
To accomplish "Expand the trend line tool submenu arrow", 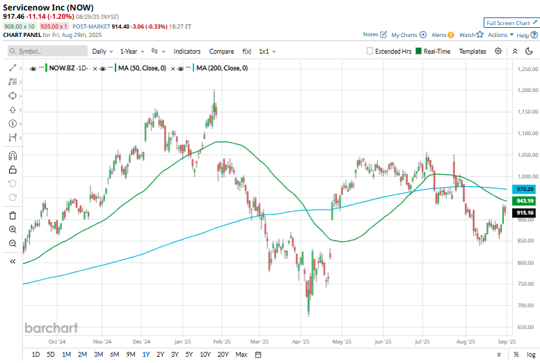I will pos(20,68).
